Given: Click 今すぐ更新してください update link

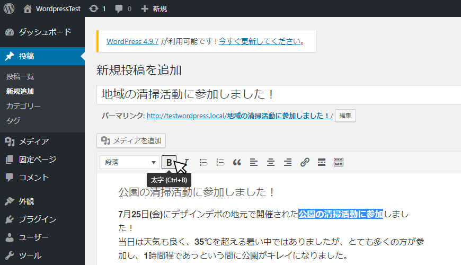Looking at the screenshot, I should coord(260,41).
